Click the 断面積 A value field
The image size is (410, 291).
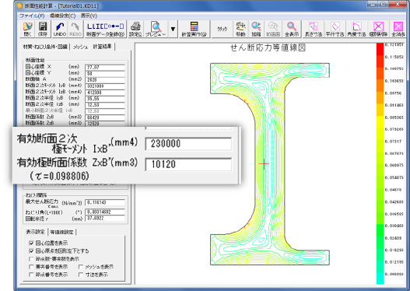click(x=105, y=79)
